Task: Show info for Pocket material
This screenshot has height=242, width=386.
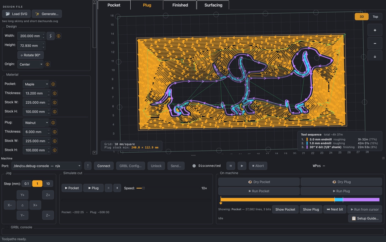Action: (53, 84)
